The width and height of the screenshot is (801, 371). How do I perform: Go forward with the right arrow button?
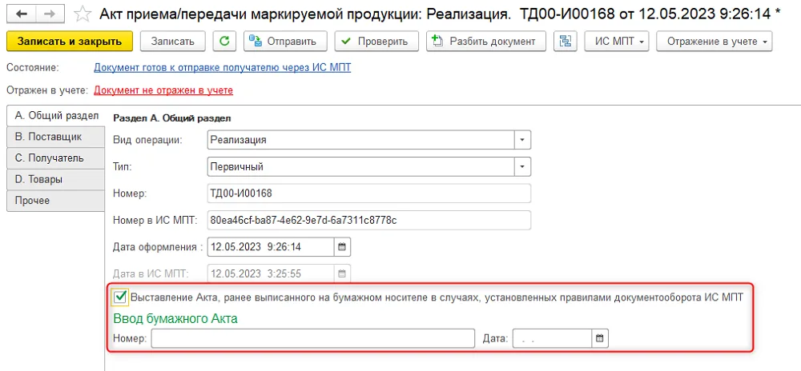point(50,14)
